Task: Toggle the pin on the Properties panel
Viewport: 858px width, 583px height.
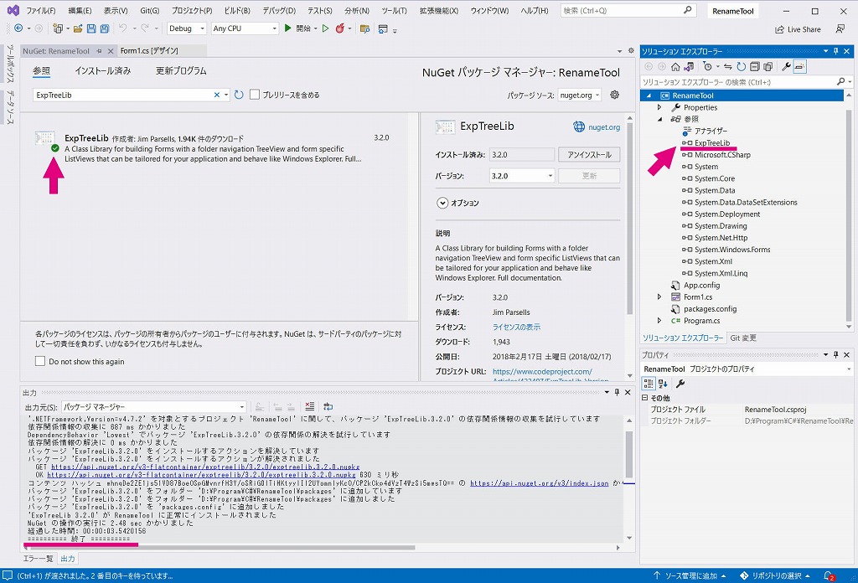Action: pos(835,355)
